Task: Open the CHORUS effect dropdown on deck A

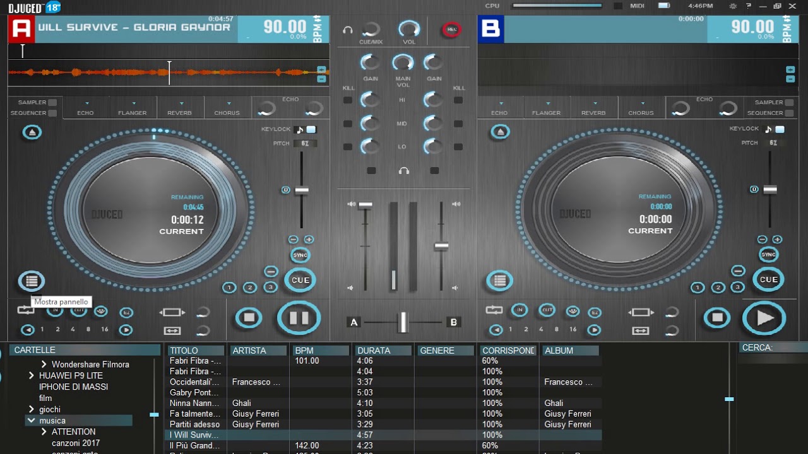Action: [227, 108]
